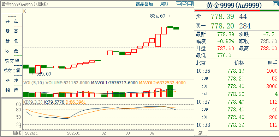
Task: Click the KD(9,3,3) indicator label
Action: pos(33,102)
